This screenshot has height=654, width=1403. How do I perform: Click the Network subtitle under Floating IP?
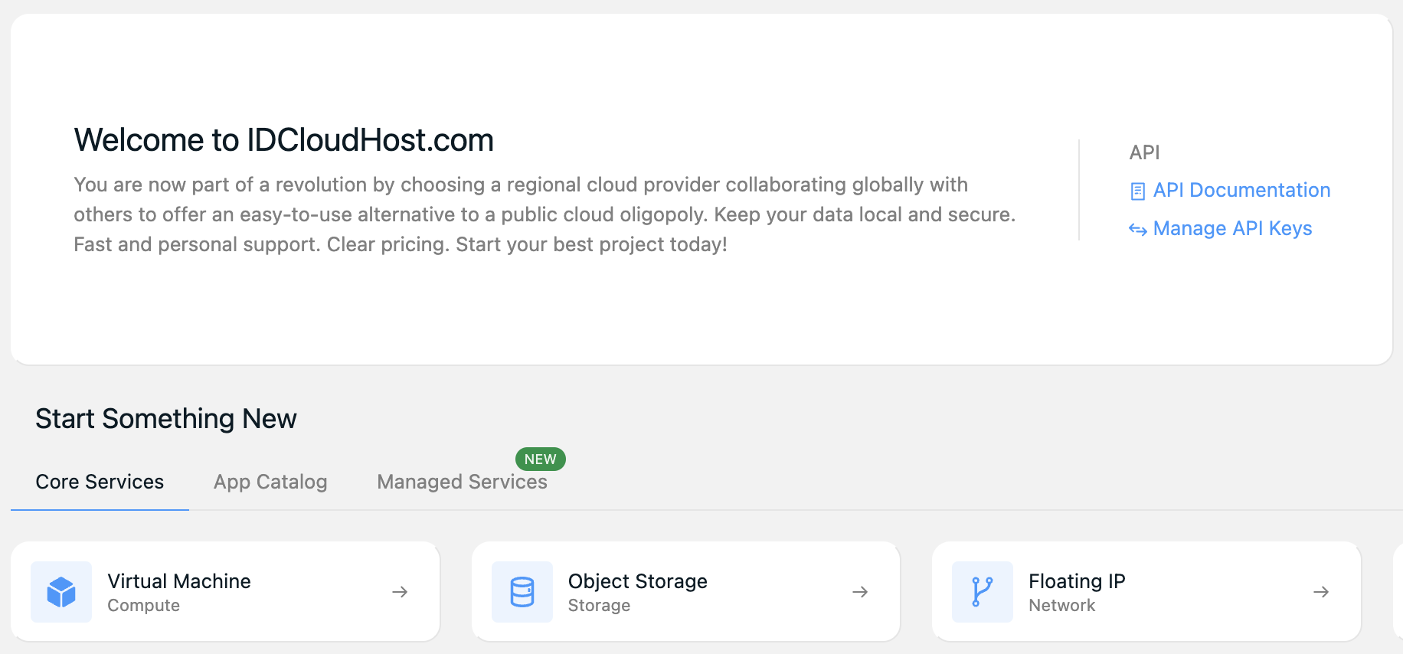pyautogui.click(x=1061, y=605)
